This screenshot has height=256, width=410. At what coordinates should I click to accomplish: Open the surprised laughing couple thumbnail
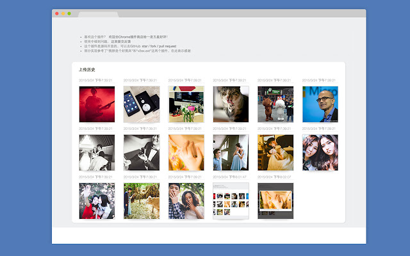(186, 201)
